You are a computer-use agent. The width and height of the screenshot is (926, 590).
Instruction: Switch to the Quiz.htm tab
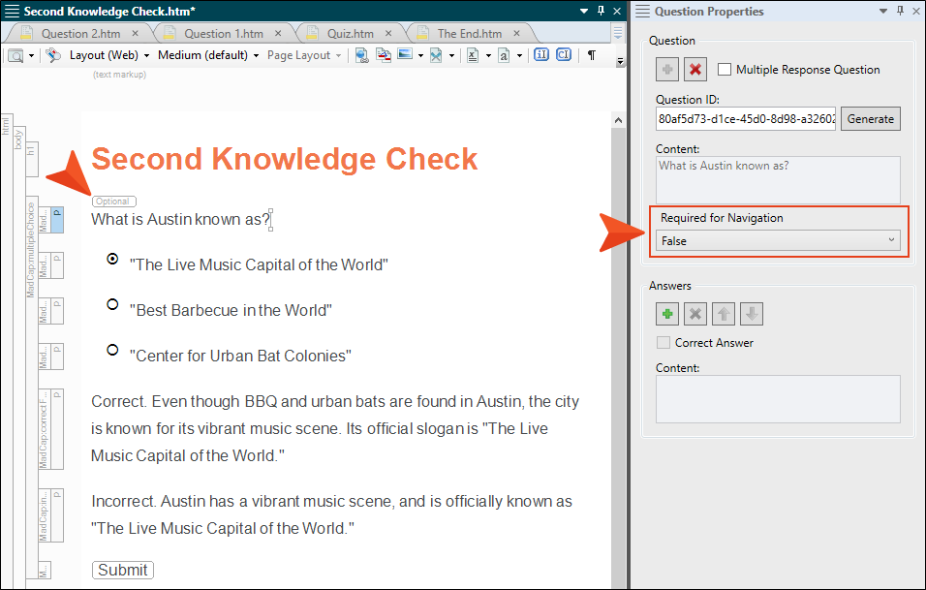pos(351,34)
